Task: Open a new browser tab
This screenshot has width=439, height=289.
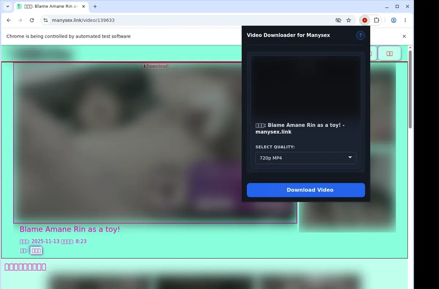Action: point(95,7)
